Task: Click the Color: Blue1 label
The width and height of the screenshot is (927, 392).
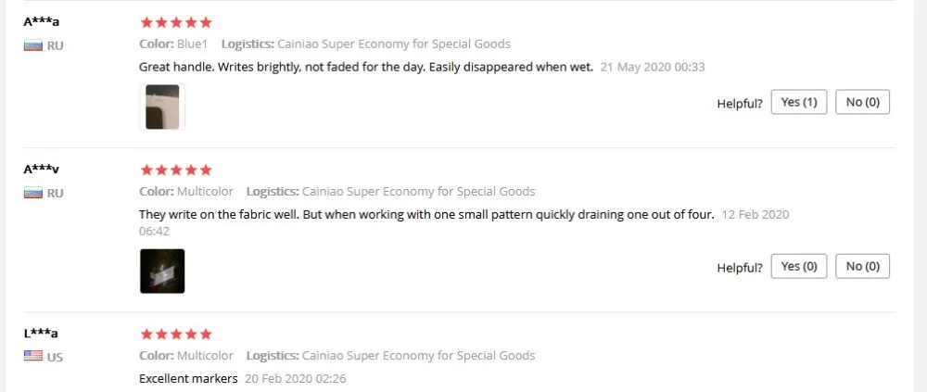Action: 174,44
